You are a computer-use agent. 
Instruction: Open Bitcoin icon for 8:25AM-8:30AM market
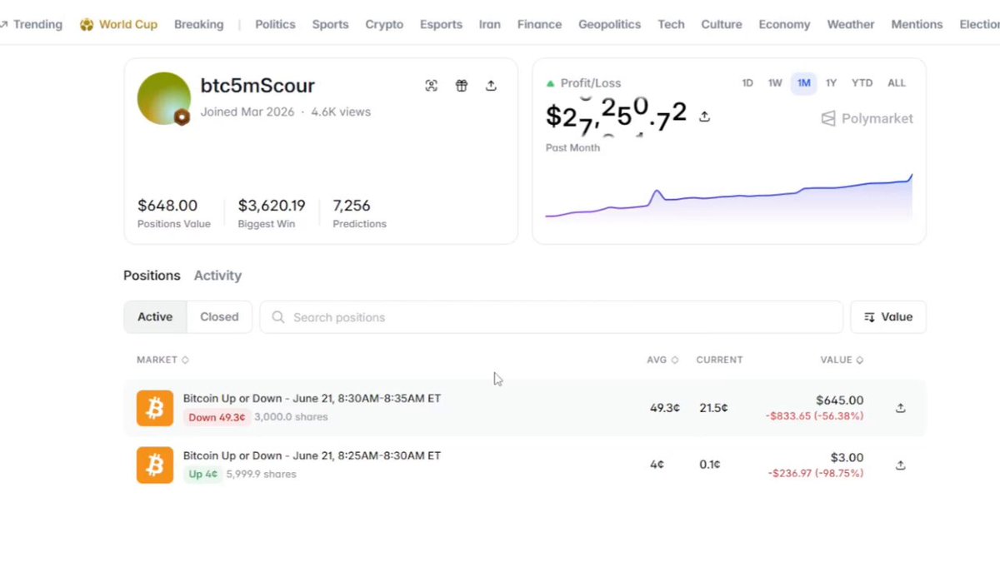point(155,465)
